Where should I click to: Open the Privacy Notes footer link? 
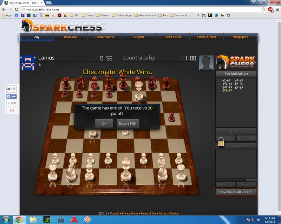pyautogui.click(x=130, y=213)
